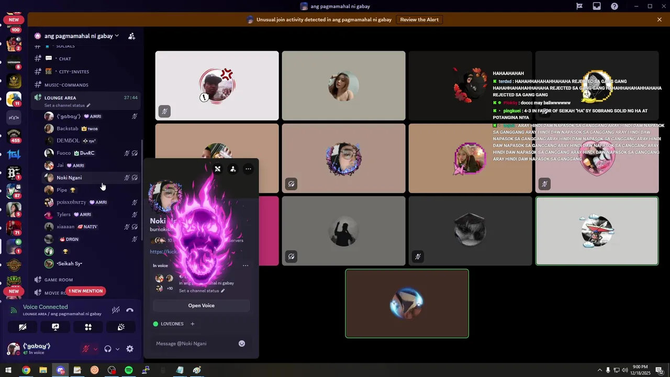Image resolution: width=670 pixels, height=377 pixels.
Task: Open the Inbox icon in title bar
Action: point(597,6)
